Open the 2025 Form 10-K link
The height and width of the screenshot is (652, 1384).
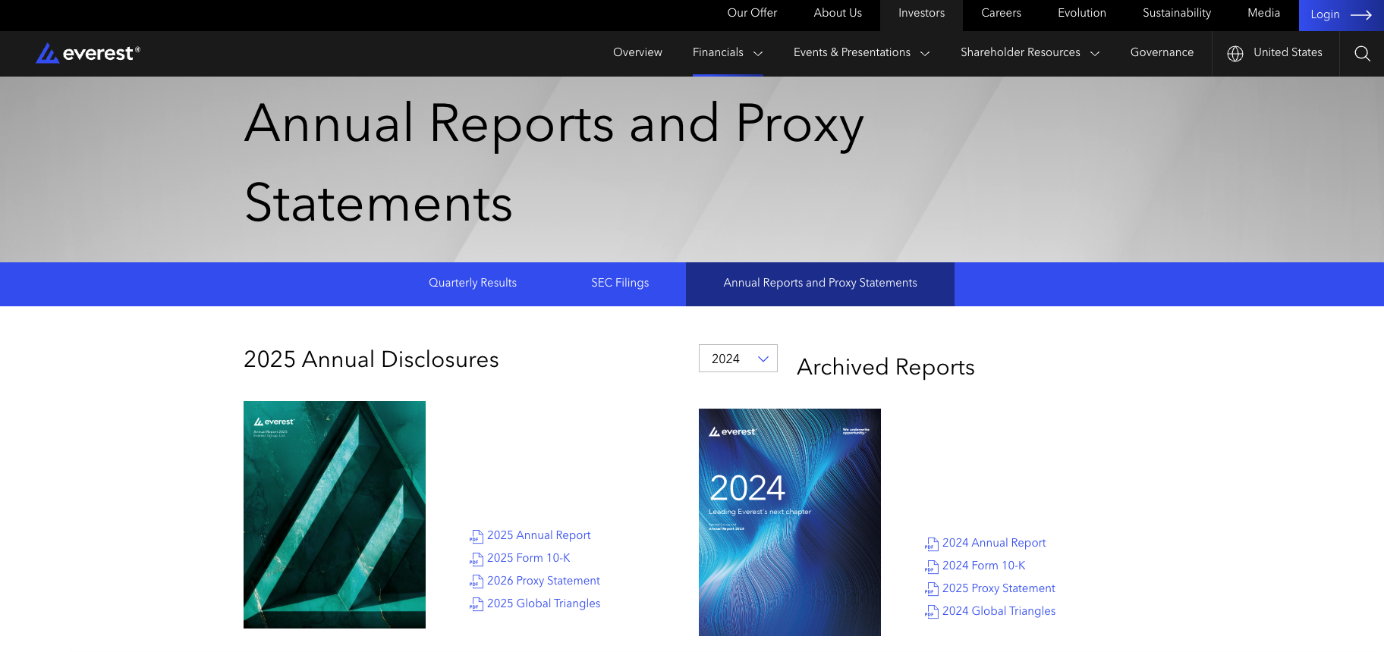[529, 558]
